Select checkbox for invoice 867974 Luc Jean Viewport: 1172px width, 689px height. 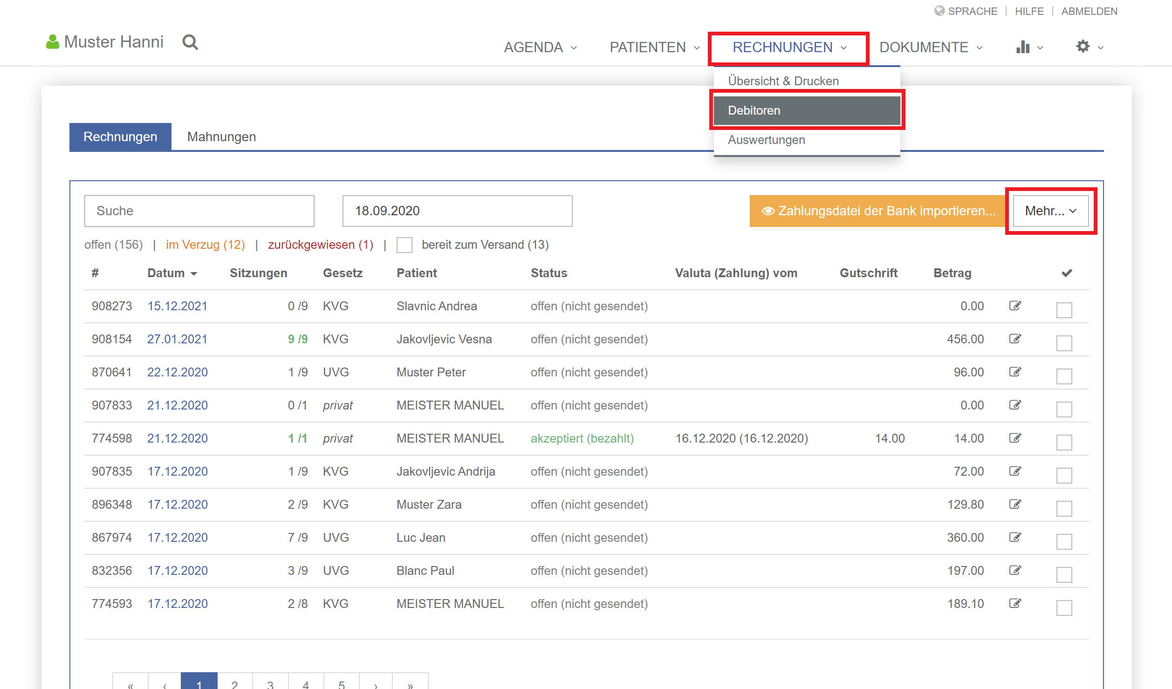1064,541
